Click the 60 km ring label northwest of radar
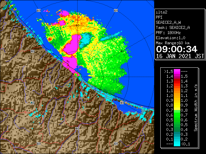 (x=39, y=10)
